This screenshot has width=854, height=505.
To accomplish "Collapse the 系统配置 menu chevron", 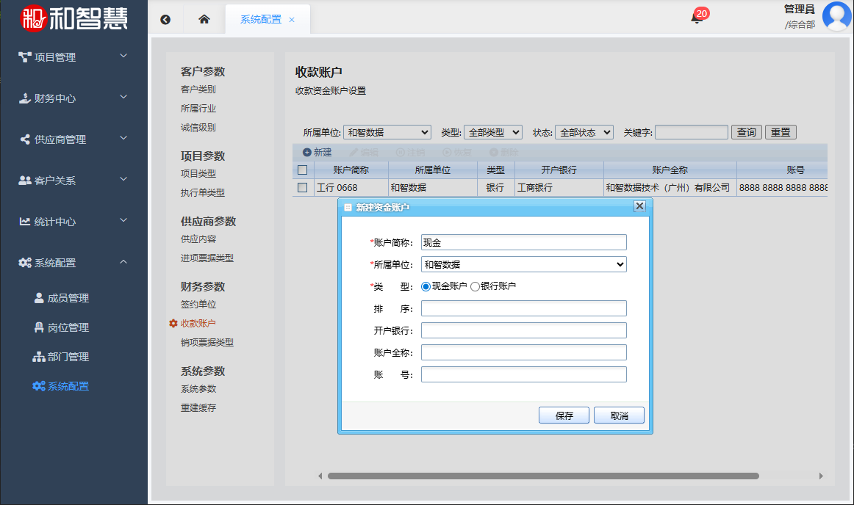I will pyautogui.click(x=123, y=262).
